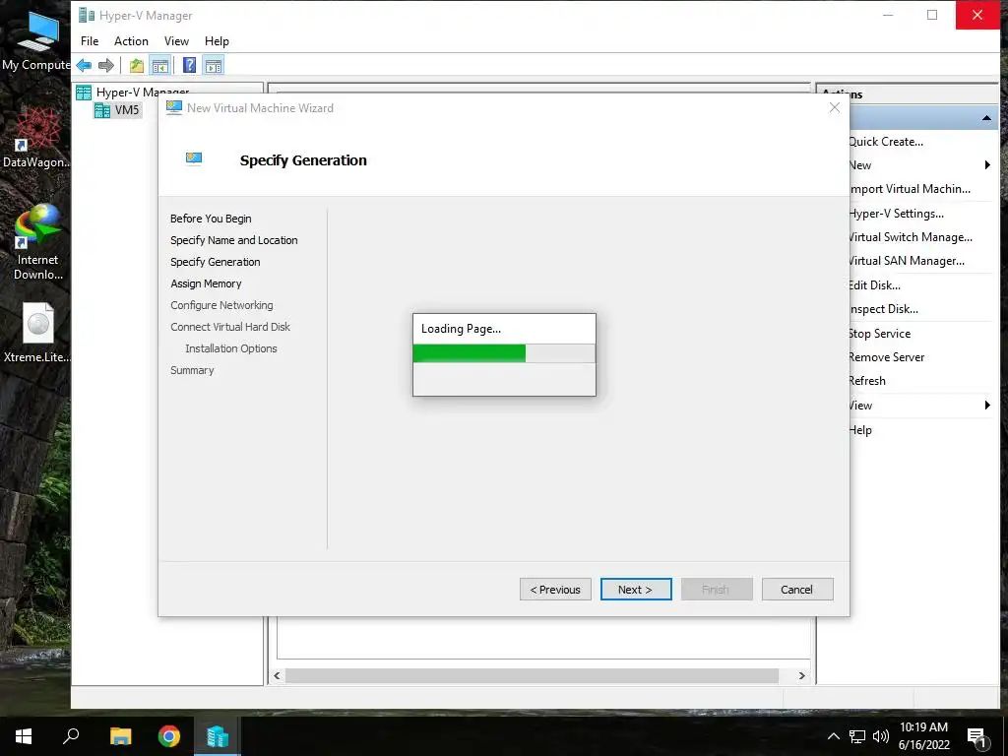Viewport: 1008px width, 756px height.
Task: Go to the Assign Memory wizard step
Action: (206, 283)
